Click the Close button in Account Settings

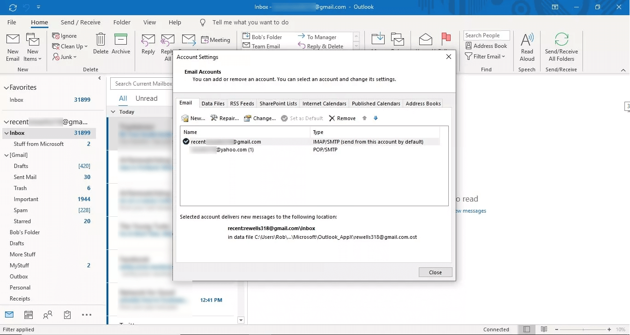pyautogui.click(x=435, y=272)
